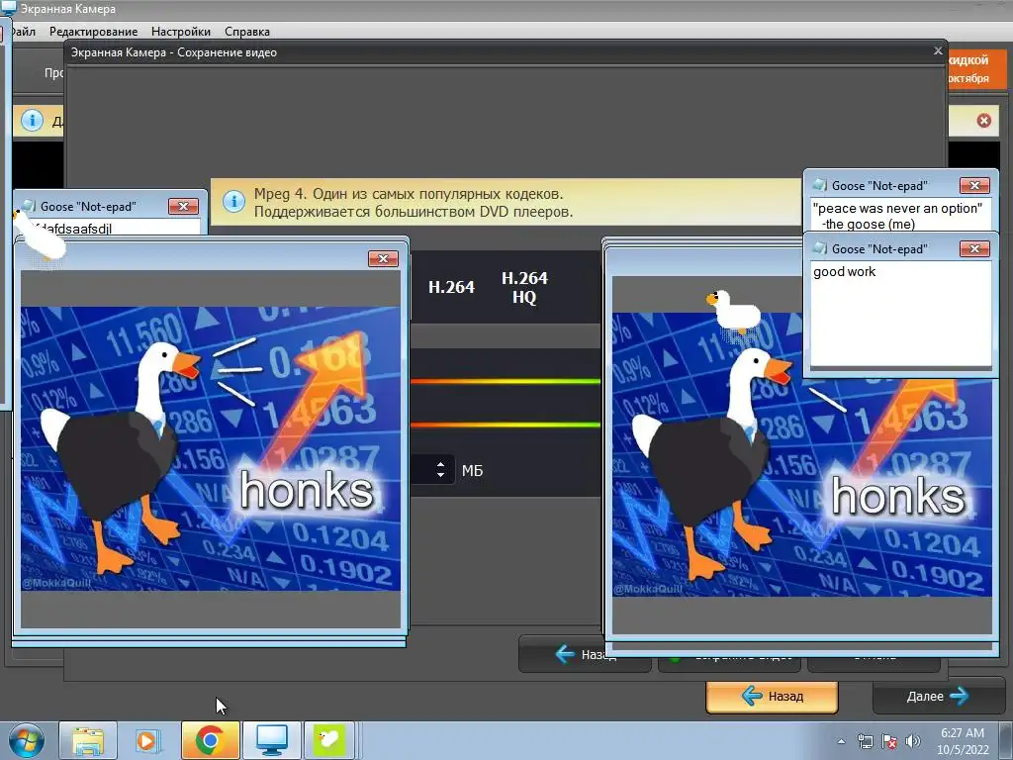
Task: Select the plain H.264 codec option
Action: (451, 287)
